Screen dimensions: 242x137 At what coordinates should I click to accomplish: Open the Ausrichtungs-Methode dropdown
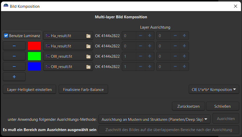pyautogui.click(x=155, y=119)
